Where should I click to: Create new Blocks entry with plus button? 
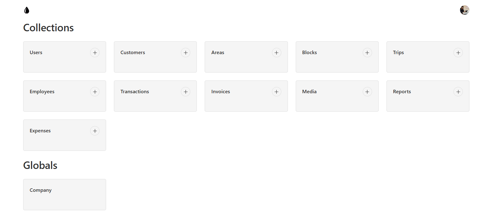(367, 53)
